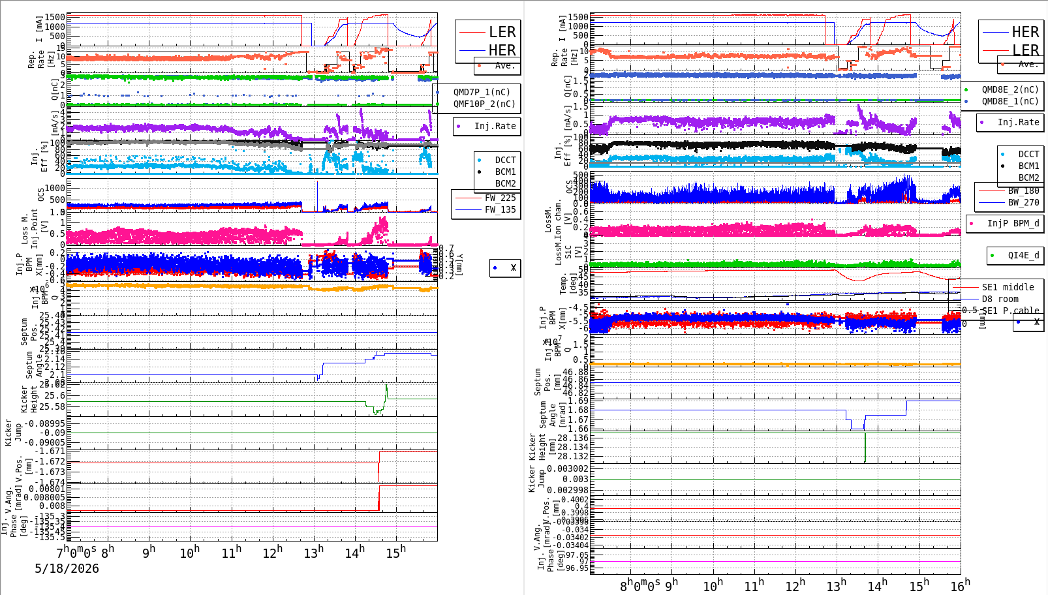1048x595 pixels.
Task: Click the black BCM1 marker in right legend
Action: pyautogui.click(x=1003, y=166)
